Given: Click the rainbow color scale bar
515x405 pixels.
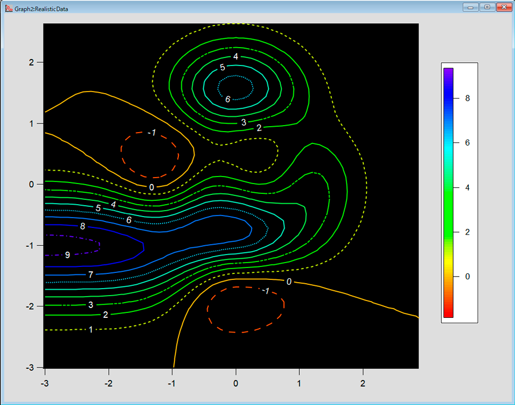Looking at the screenshot, I should [448, 193].
